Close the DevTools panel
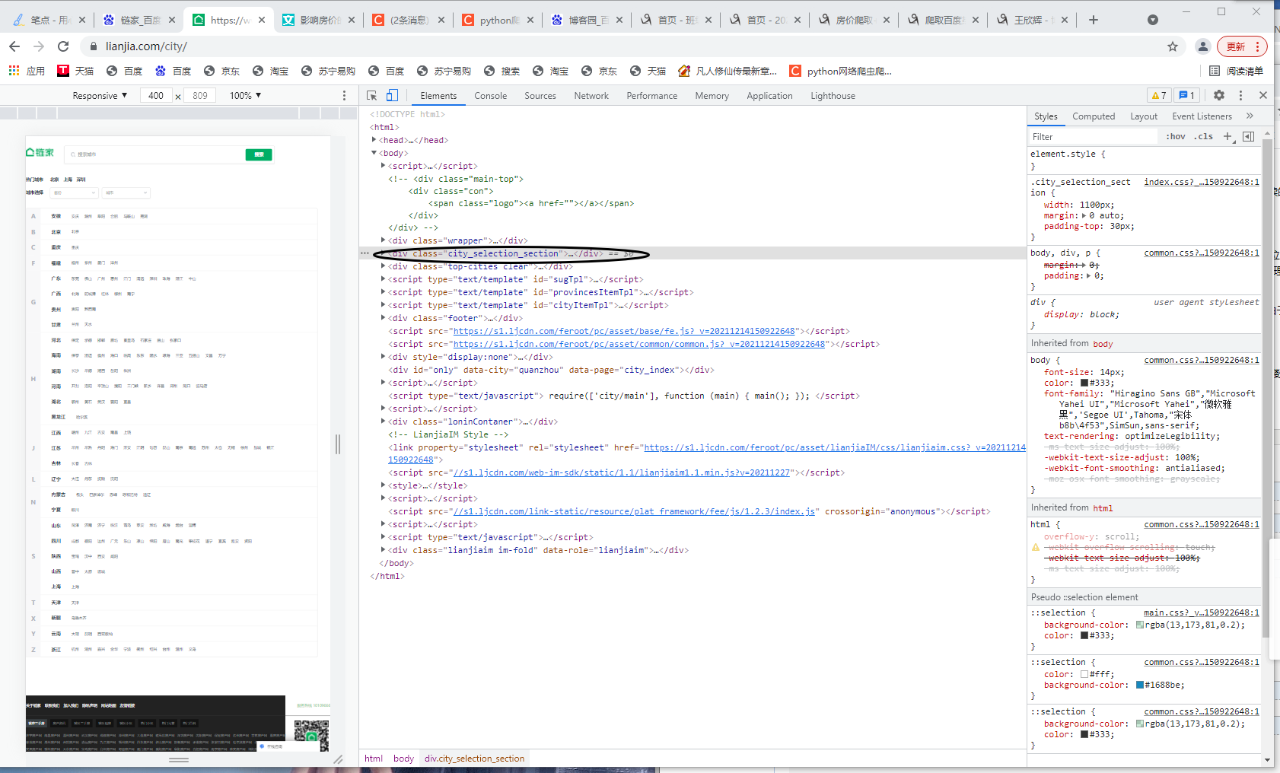The image size is (1280, 773). (1263, 95)
